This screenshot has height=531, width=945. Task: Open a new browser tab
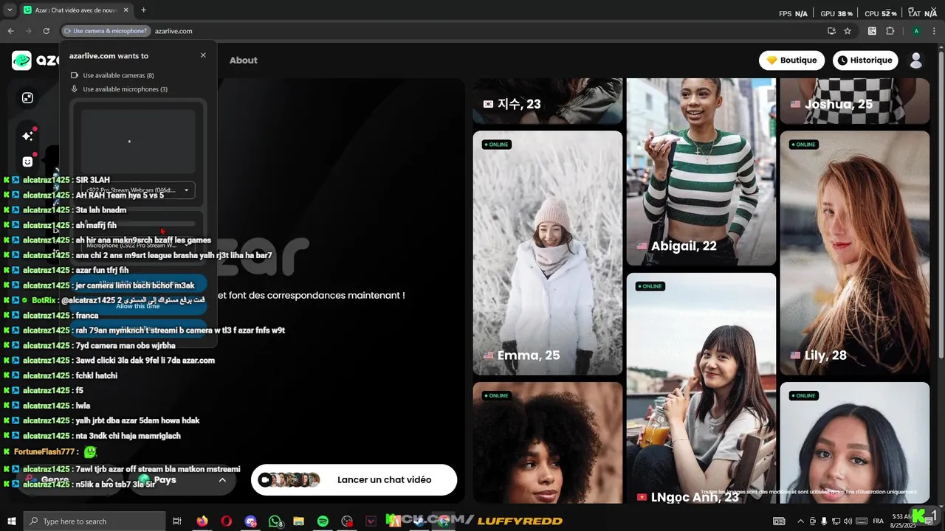point(143,10)
